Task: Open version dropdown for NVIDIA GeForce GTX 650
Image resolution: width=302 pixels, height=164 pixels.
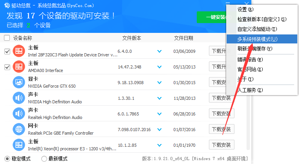Action: tap(159, 83)
